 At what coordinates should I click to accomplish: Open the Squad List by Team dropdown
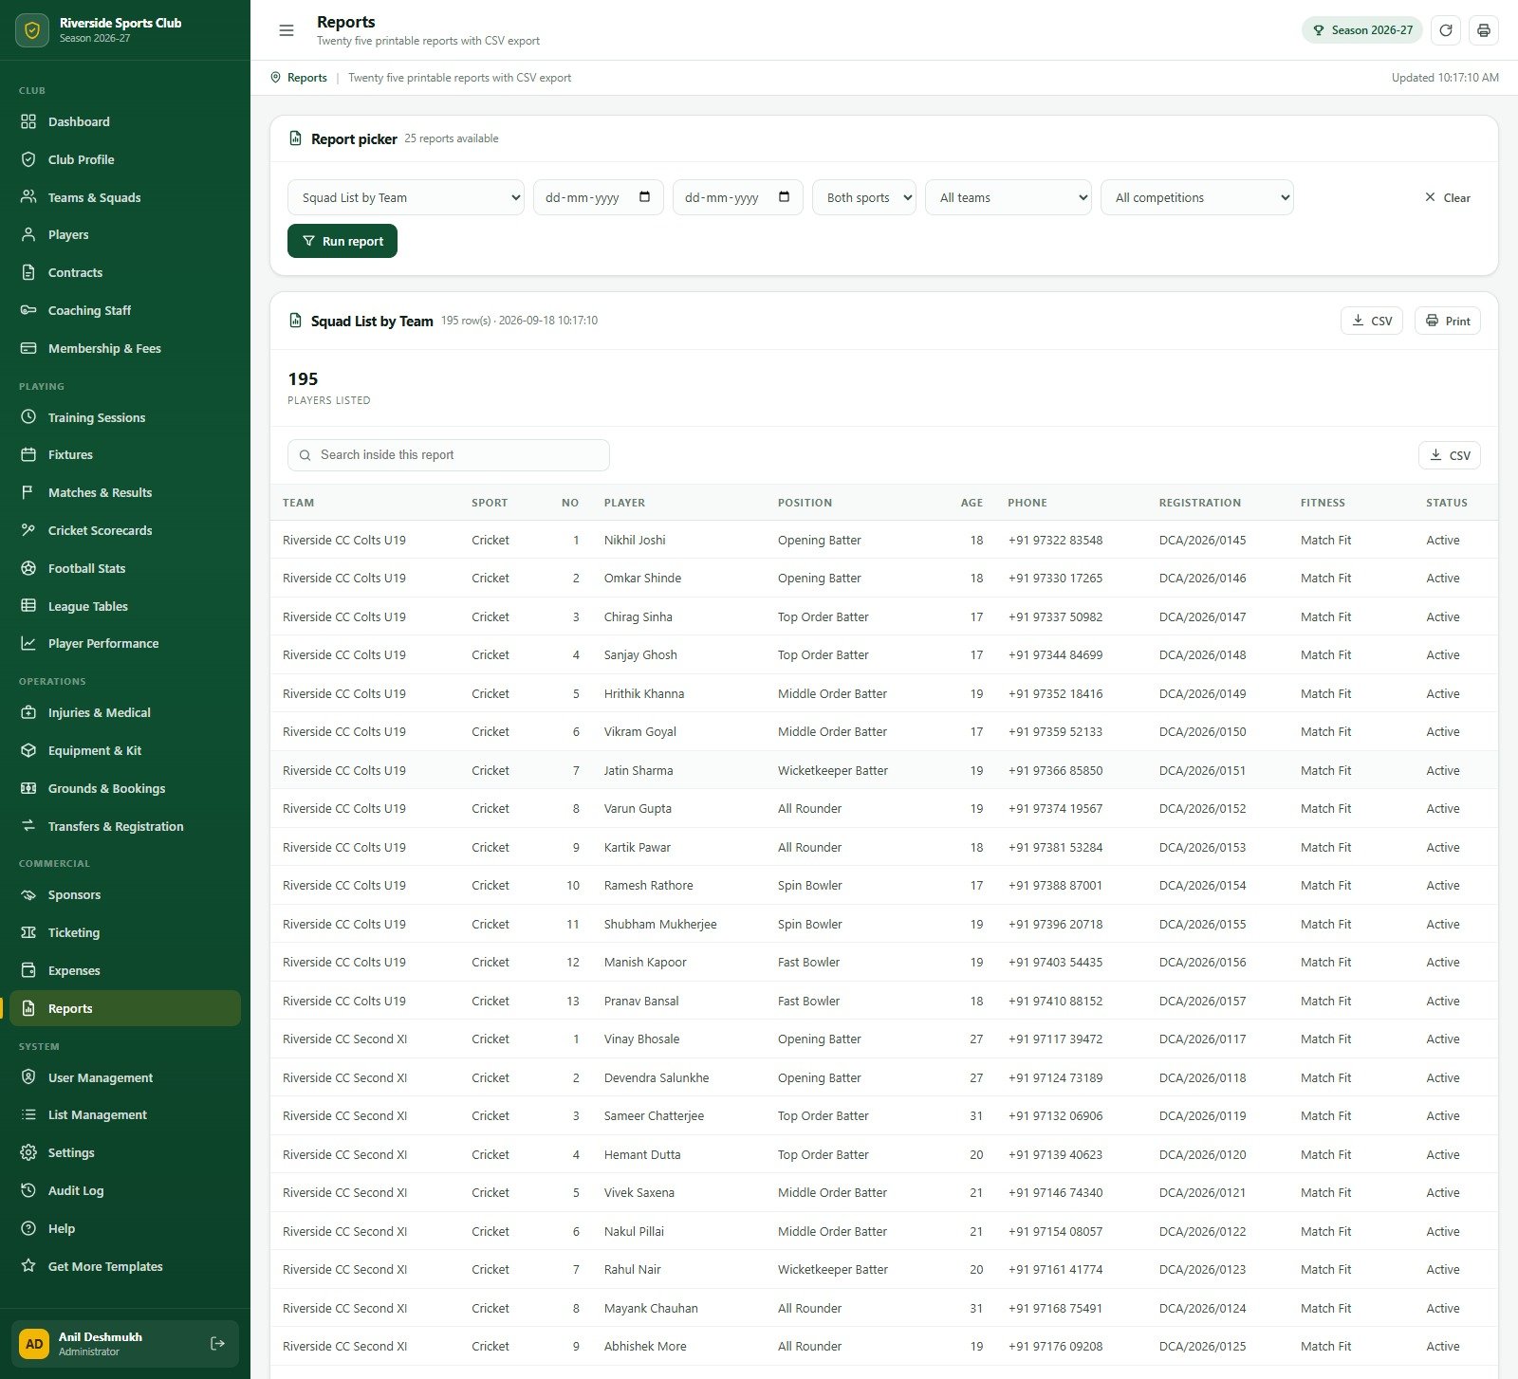406,197
